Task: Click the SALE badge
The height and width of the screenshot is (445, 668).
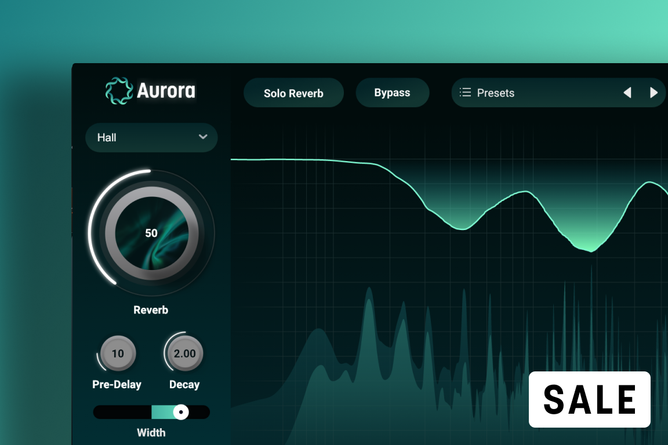Action: point(589,399)
